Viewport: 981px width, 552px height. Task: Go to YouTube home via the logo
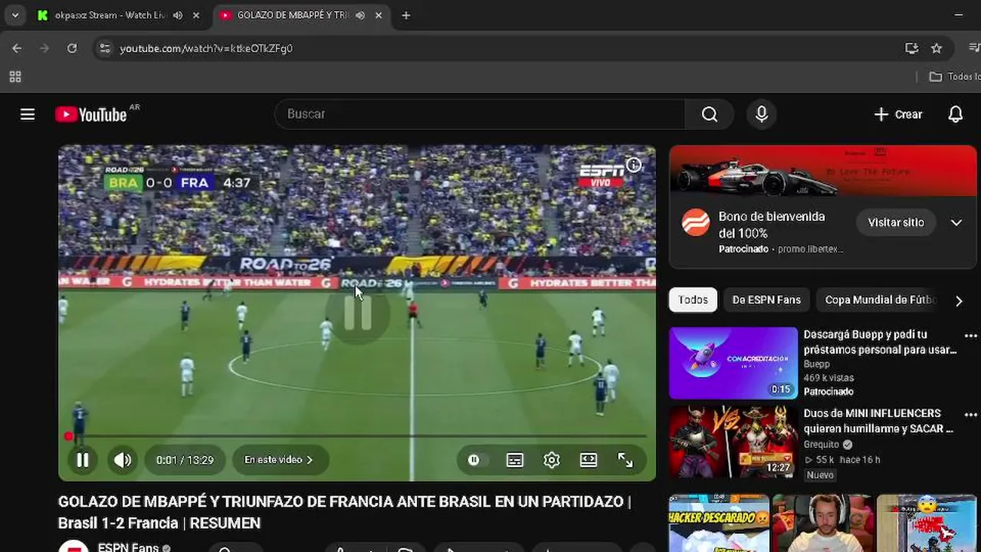point(91,114)
